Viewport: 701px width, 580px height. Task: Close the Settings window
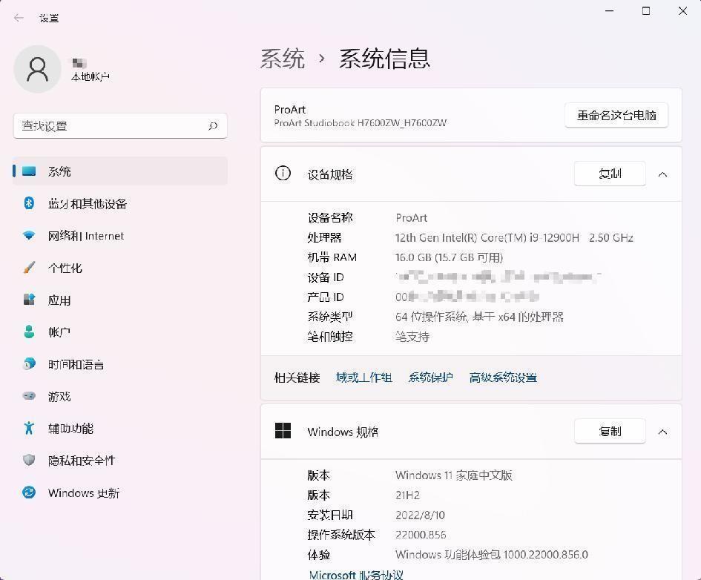click(682, 10)
